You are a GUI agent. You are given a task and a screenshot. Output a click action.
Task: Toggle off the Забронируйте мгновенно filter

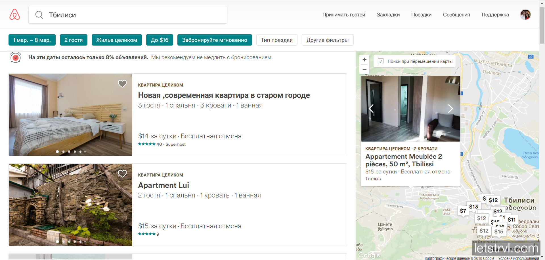tap(214, 40)
